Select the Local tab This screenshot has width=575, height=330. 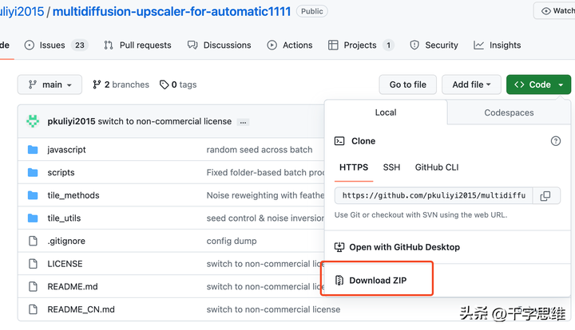click(386, 112)
